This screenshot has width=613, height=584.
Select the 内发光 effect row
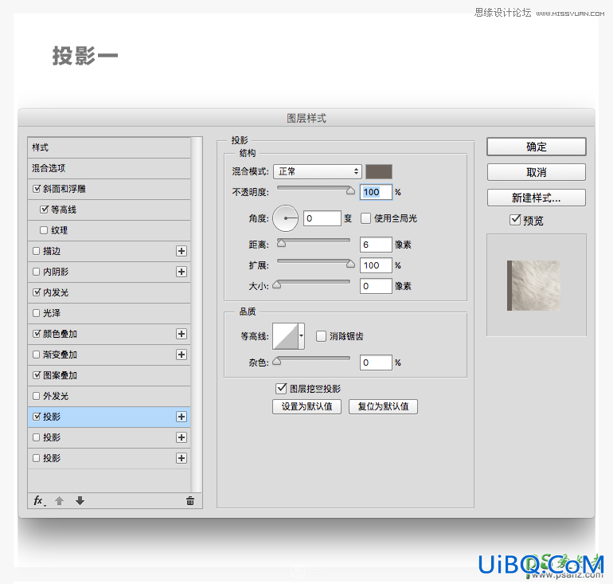[109, 292]
